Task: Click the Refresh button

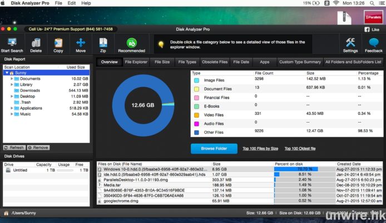Action: (x=14, y=148)
